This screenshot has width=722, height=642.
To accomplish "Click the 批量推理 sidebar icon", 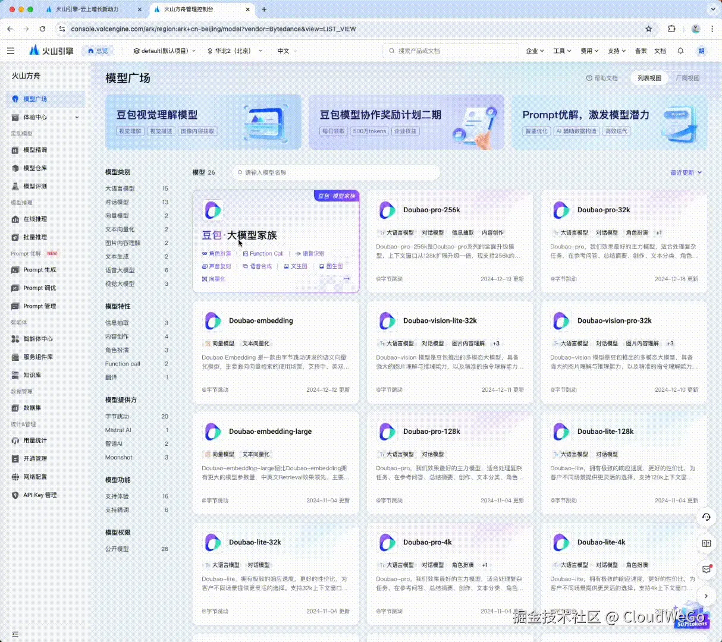I will point(15,237).
